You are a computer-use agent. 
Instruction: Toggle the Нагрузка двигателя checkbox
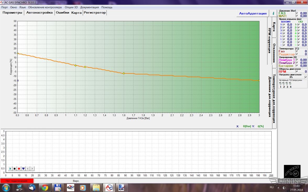click(306, 77)
